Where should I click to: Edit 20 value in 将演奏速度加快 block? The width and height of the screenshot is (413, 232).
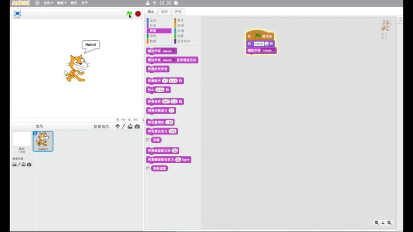[175, 151]
